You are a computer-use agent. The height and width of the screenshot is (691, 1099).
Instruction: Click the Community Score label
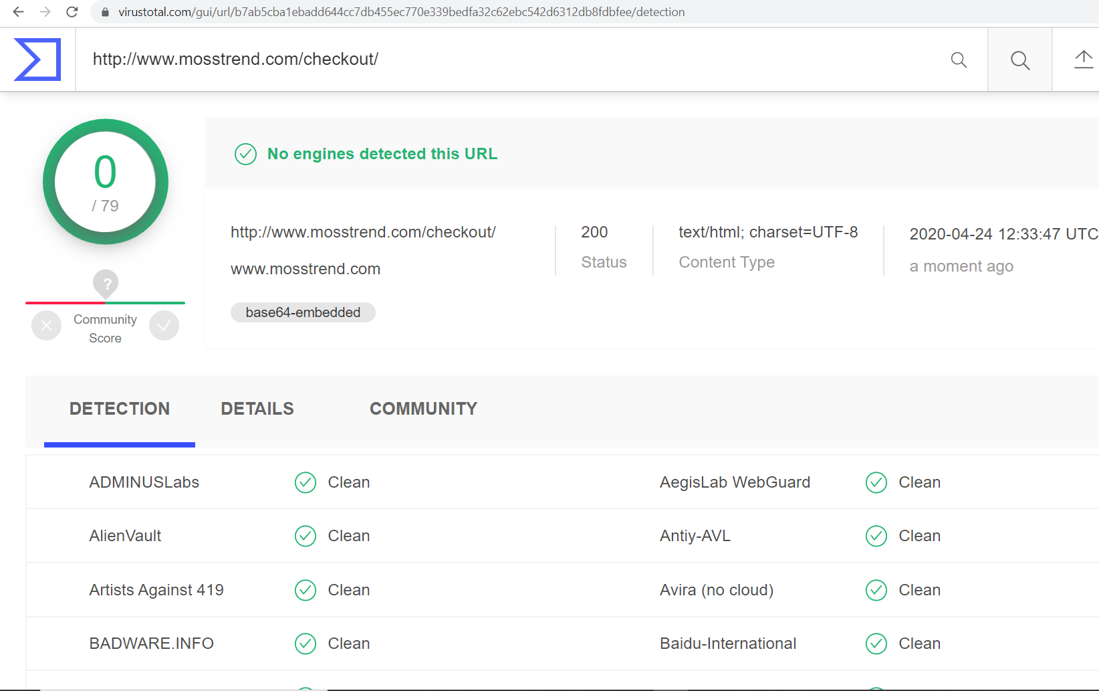point(106,328)
